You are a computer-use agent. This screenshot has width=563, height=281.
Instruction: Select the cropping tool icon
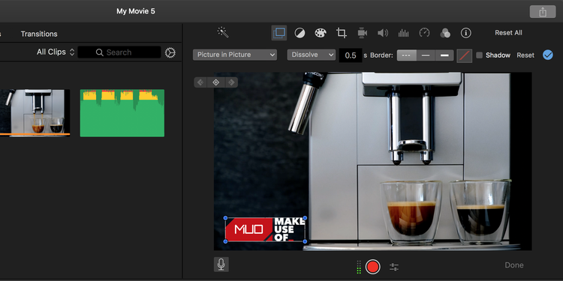[x=341, y=33]
